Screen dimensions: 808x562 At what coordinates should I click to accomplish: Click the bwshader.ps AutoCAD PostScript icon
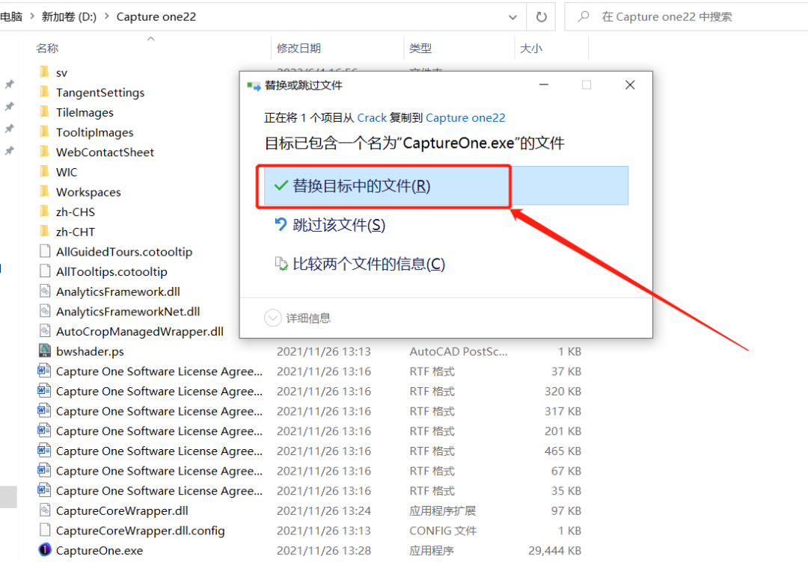(x=45, y=351)
